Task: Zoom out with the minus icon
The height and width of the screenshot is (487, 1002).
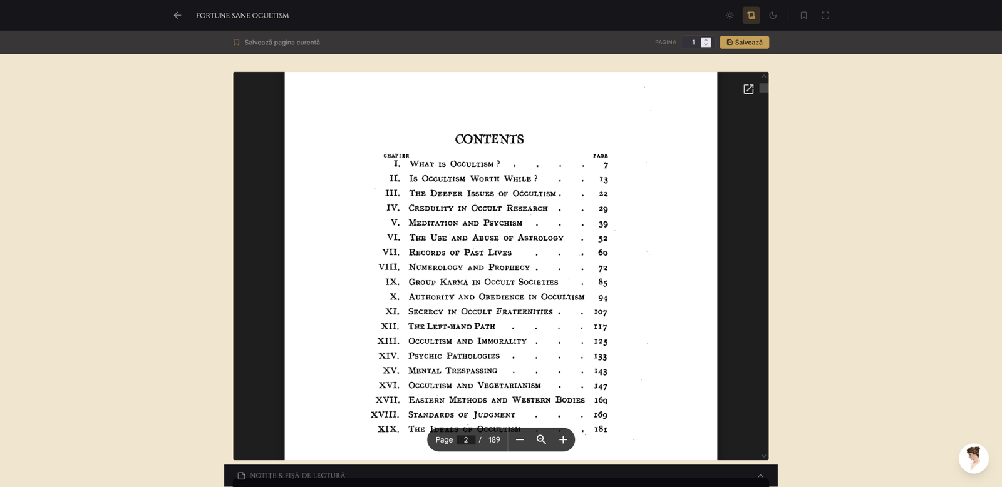Action: [520, 440]
